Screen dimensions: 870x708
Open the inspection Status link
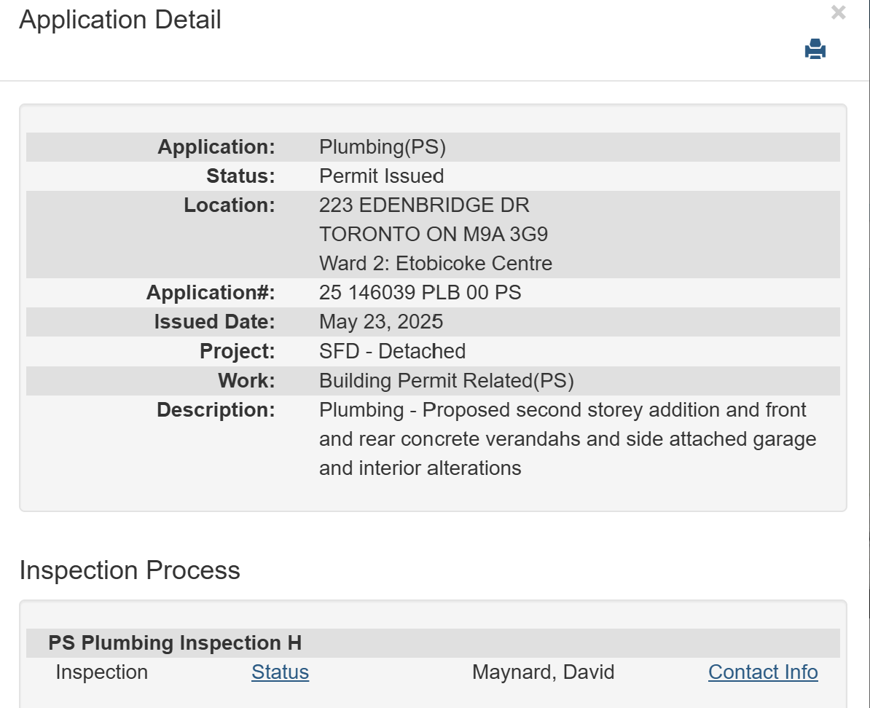(x=280, y=672)
